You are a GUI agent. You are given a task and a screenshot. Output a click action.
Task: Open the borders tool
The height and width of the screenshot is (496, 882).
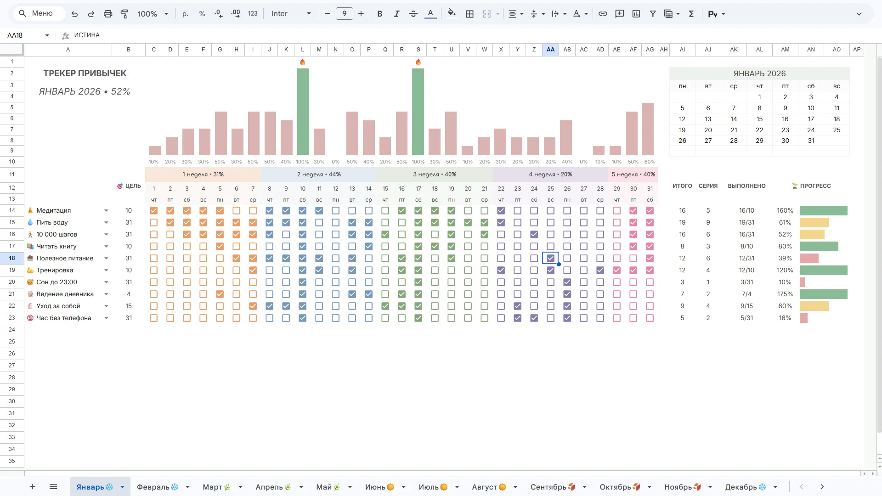(x=469, y=14)
